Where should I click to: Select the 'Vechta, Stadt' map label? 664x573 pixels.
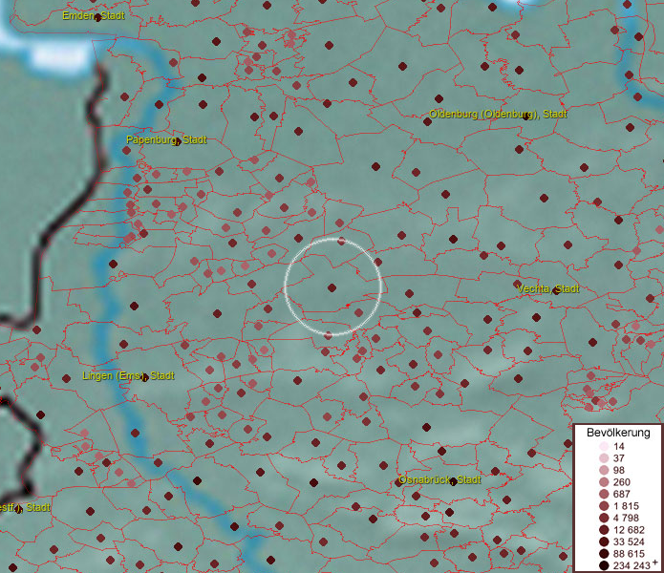[548, 289]
